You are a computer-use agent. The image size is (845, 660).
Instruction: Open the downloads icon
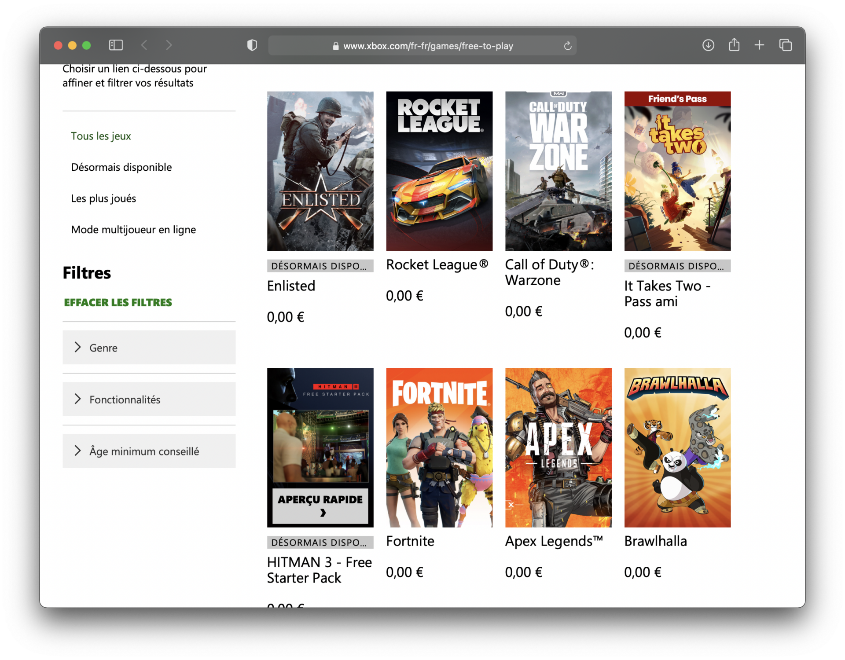coord(708,45)
